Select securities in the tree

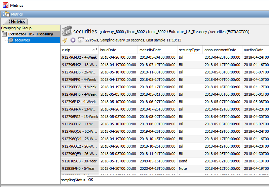[22, 40]
